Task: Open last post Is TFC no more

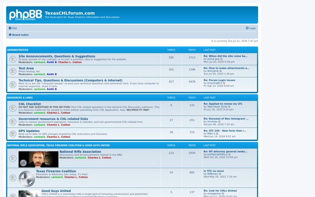Action: (214, 171)
